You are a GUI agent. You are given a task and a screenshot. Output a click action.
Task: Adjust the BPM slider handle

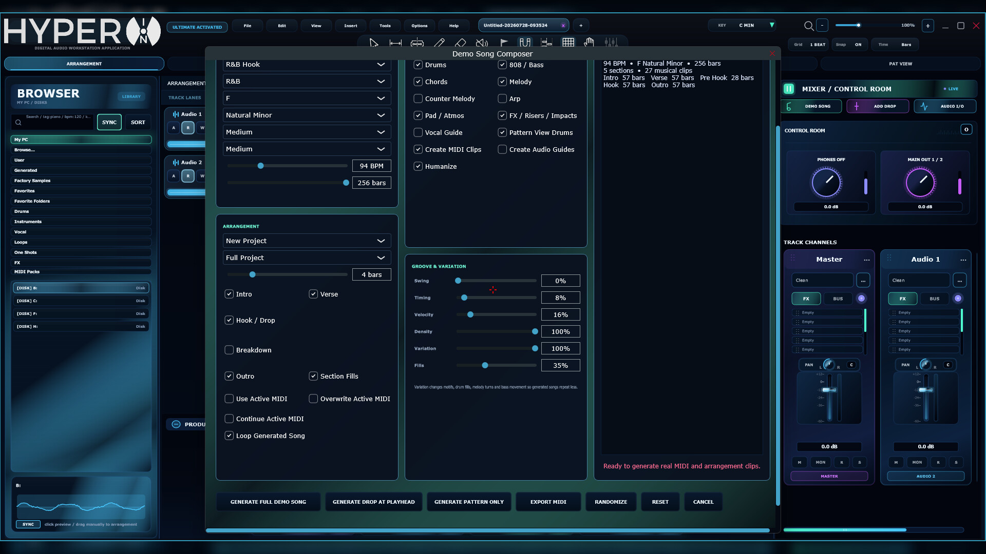click(x=260, y=166)
